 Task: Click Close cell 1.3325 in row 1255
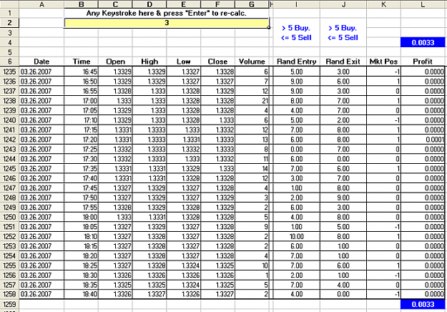click(x=218, y=265)
